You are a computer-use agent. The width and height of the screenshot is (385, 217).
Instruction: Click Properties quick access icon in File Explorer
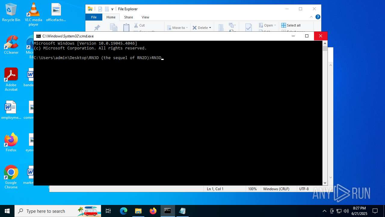point(100,9)
